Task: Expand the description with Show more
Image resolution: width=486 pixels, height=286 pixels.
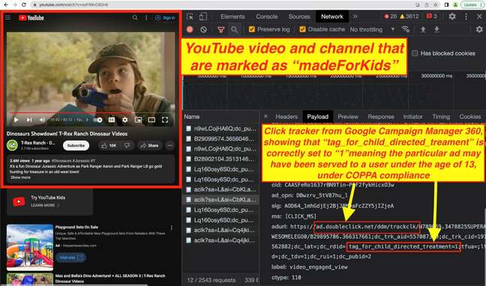Action: click(x=20, y=177)
